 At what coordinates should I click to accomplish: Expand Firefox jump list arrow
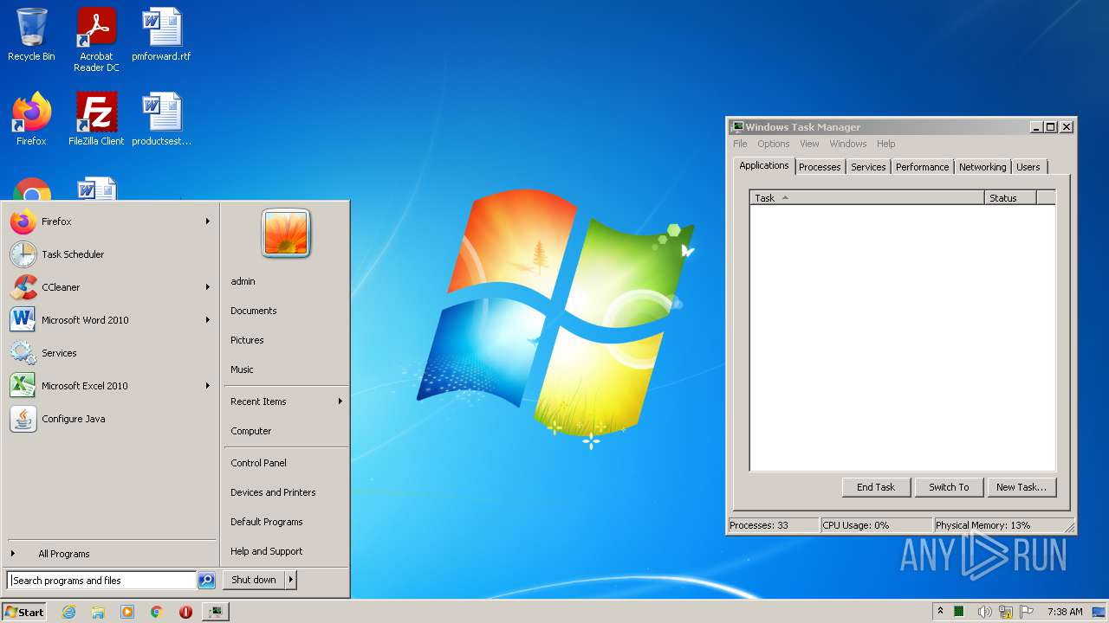click(x=208, y=222)
